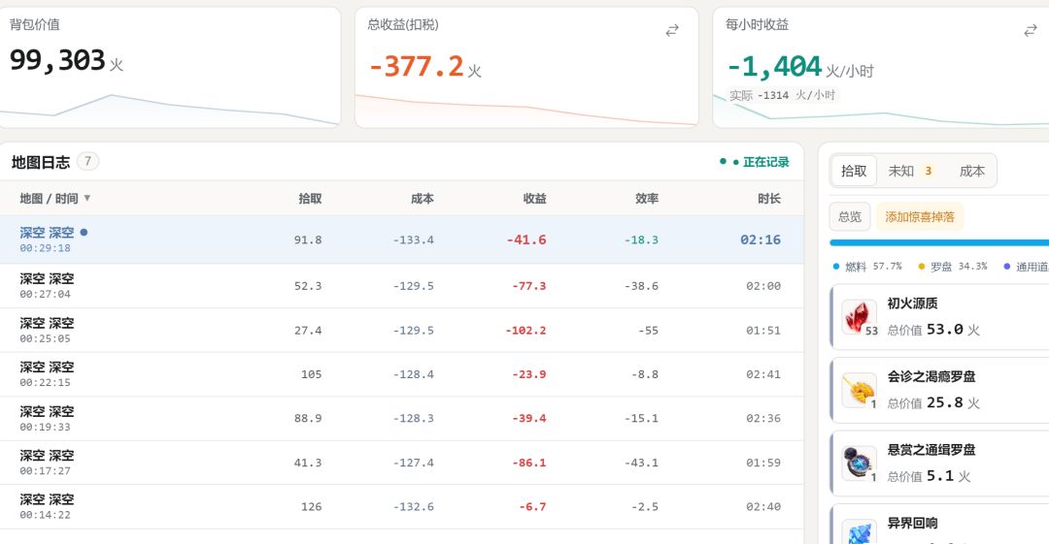Select map row timed 00:22:15
The width and height of the screenshot is (1049, 544).
tap(401, 374)
